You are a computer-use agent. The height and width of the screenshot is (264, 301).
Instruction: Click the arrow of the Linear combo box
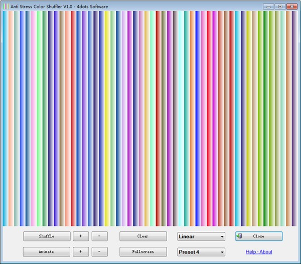pos(222,236)
